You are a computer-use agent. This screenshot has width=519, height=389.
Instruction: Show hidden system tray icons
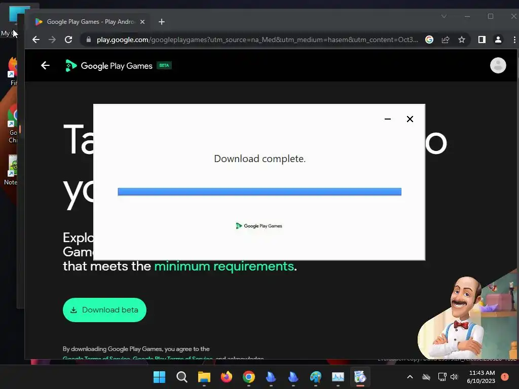point(410,377)
